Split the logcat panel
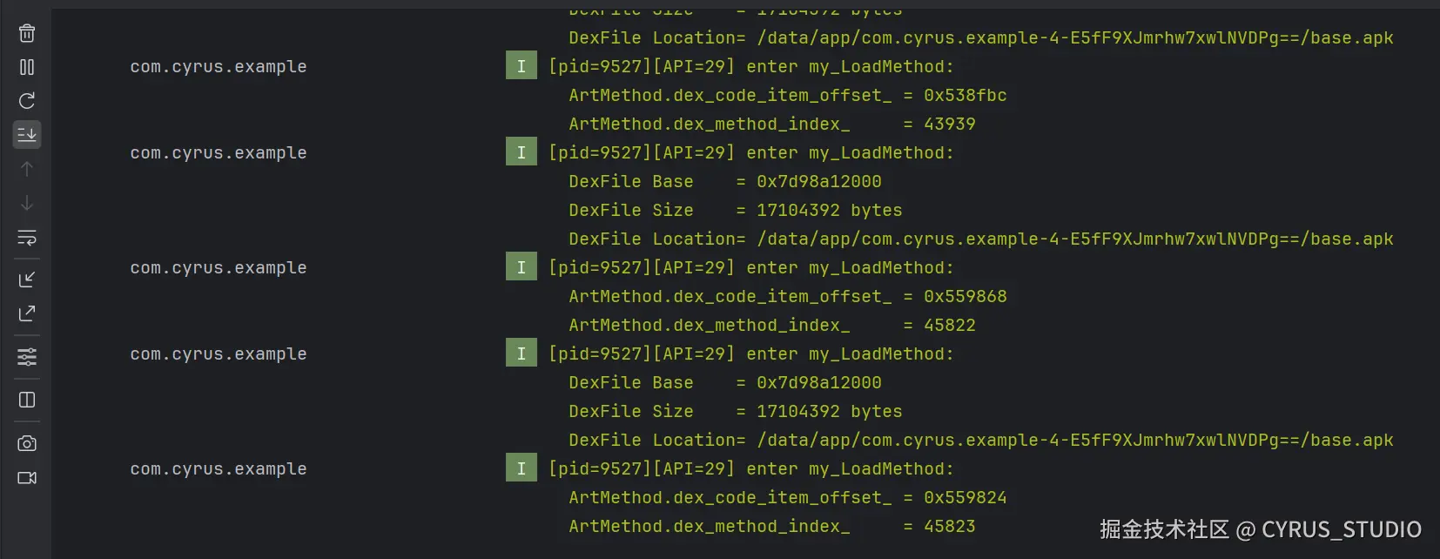Image resolution: width=1440 pixels, height=559 pixels. pos(27,400)
